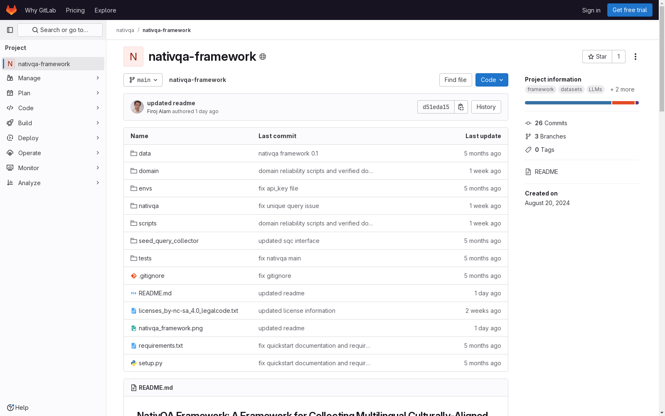Click the Monitor screen icon
Image resolution: width=665 pixels, height=416 pixels.
point(10,168)
